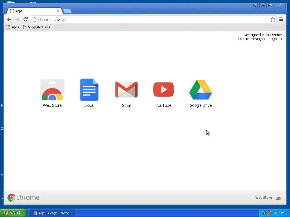
Task: Minimize the Chrome window
Action: coord(263,5)
